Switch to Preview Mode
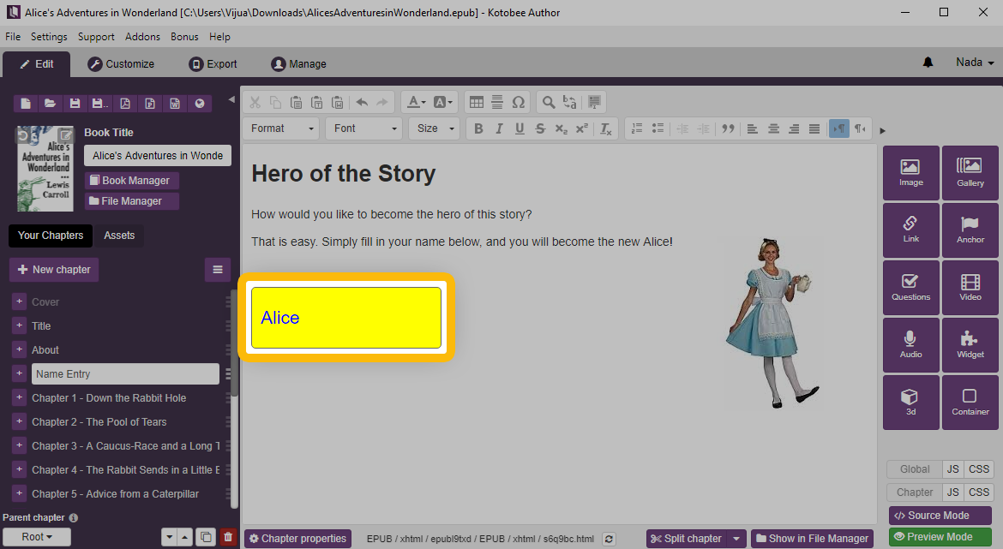This screenshot has width=1003, height=549. pos(940,537)
